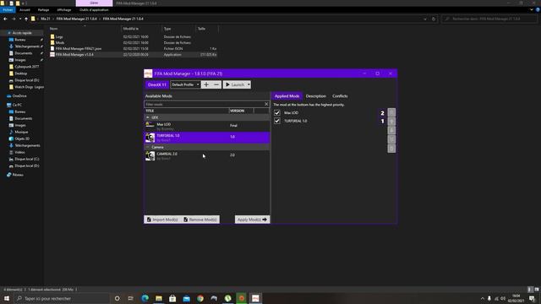
Task: Select Ce PC in Explorer sidebar
Action: click(x=17, y=105)
